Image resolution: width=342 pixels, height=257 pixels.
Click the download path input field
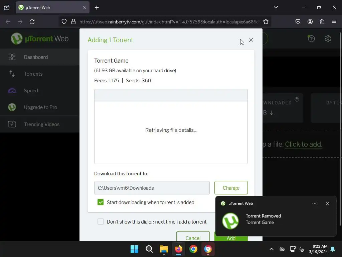pos(152,188)
